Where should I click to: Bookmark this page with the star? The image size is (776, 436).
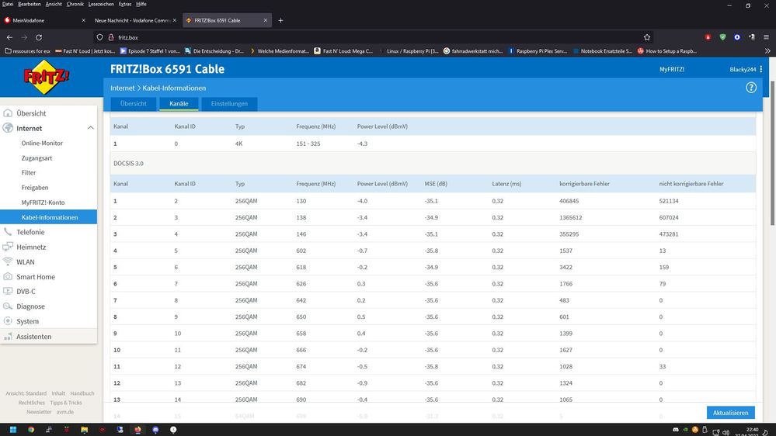click(x=647, y=37)
